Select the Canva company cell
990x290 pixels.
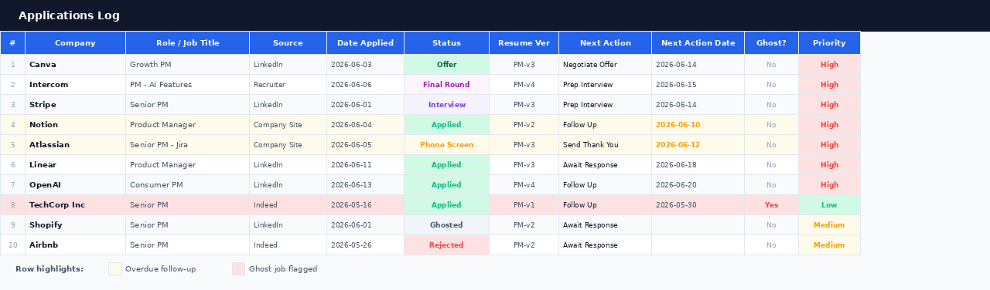75,65
